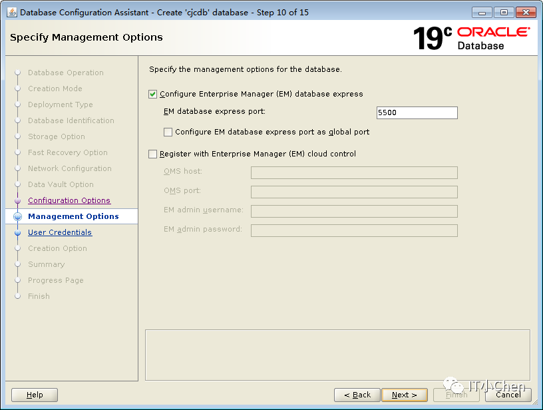Click the message text area at bottom
The height and width of the screenshot is (410, 543).
coord(337,355)
